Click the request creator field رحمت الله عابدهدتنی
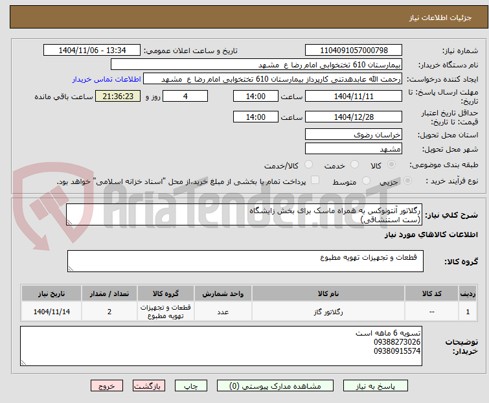Viewport: 489px width, 403px height. [x=273, y=79]
